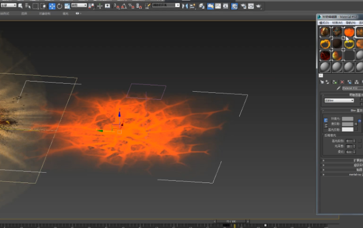
Task: Open Blinn shader type dropdown
Action: 339,100
